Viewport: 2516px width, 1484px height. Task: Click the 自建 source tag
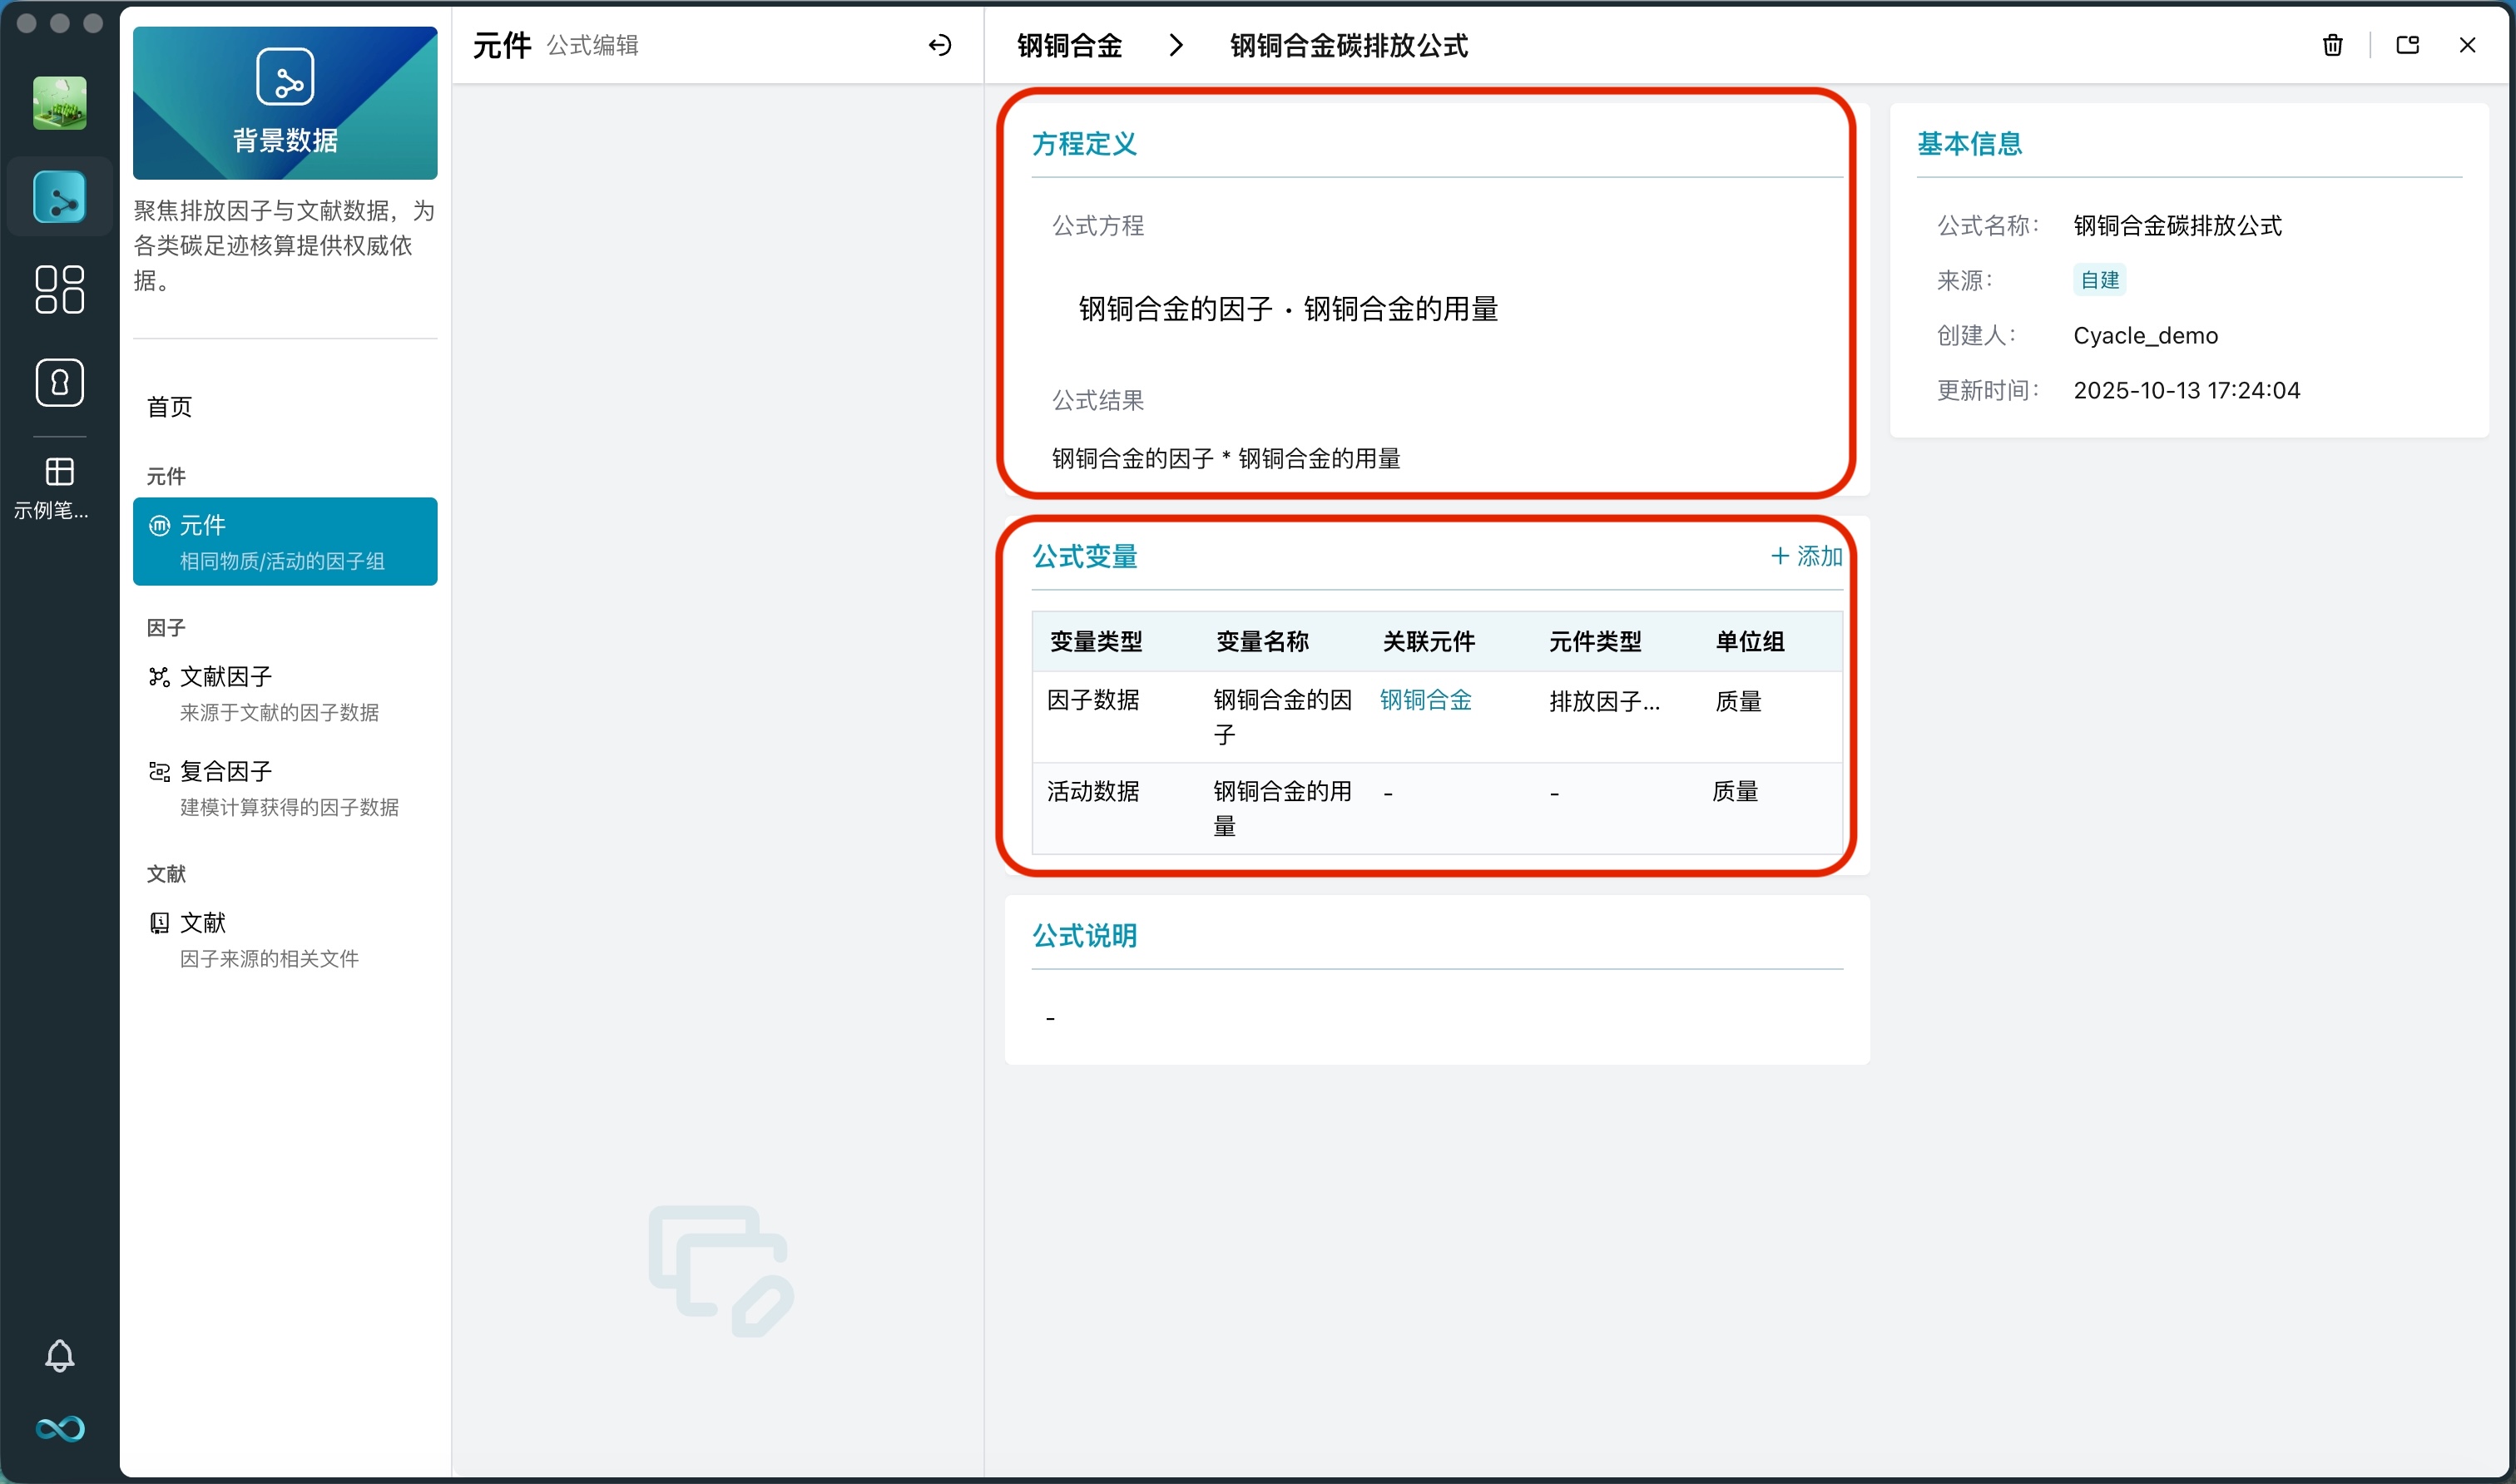(2098, 280)
